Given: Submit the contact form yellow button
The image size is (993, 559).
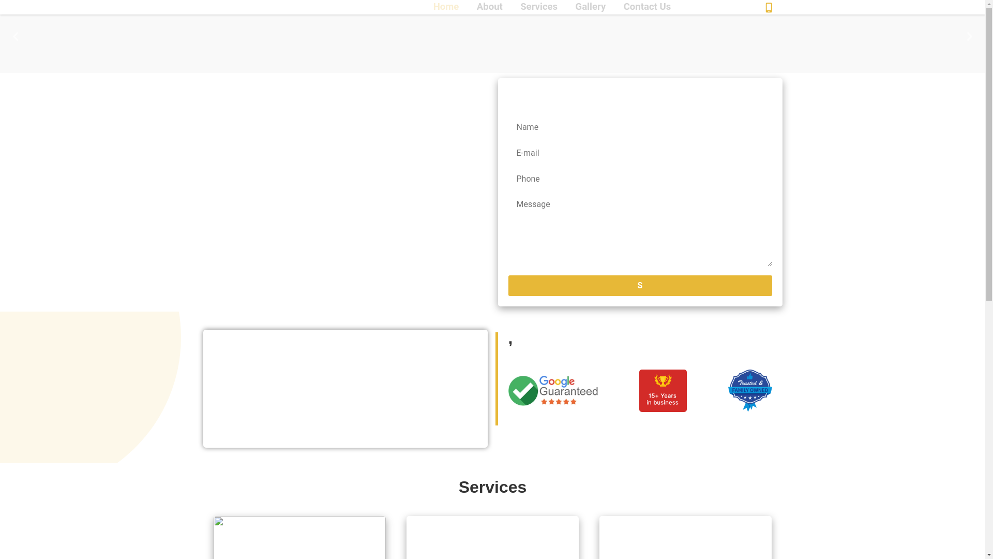Looking at the screenshot, I should (x=640, y=286).
